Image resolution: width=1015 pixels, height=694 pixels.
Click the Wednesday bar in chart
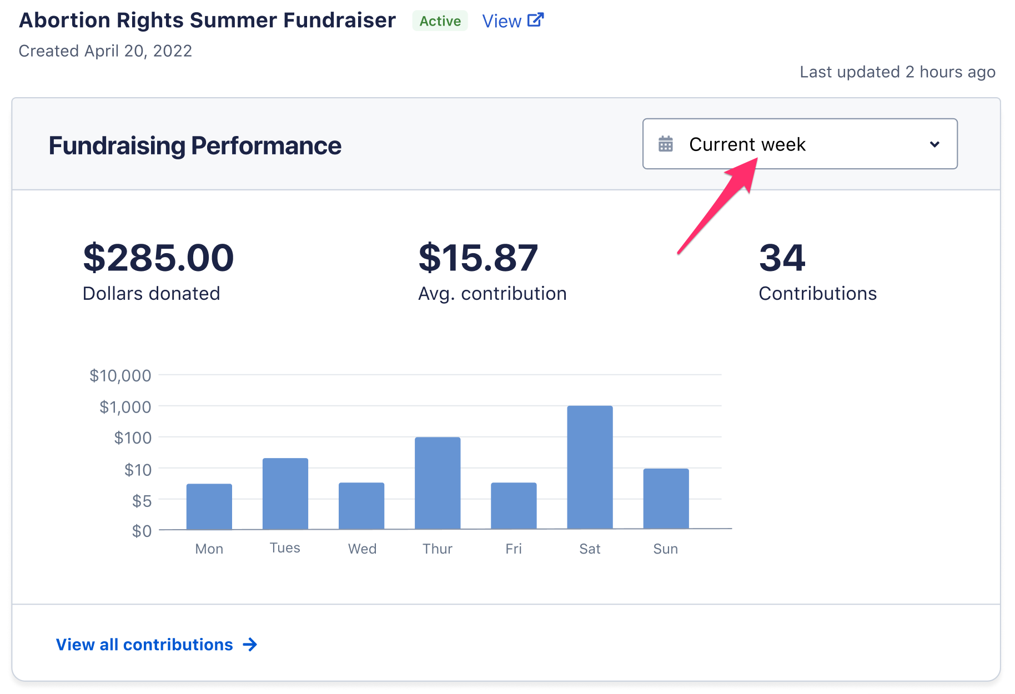pos(361,506)
